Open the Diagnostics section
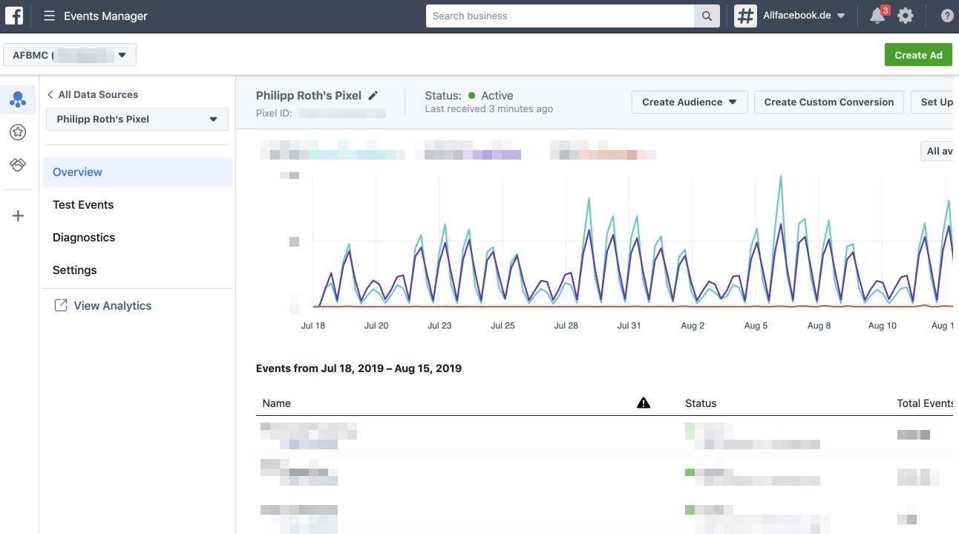The width and height of the screenshot is (959, 534). (84, 238)
